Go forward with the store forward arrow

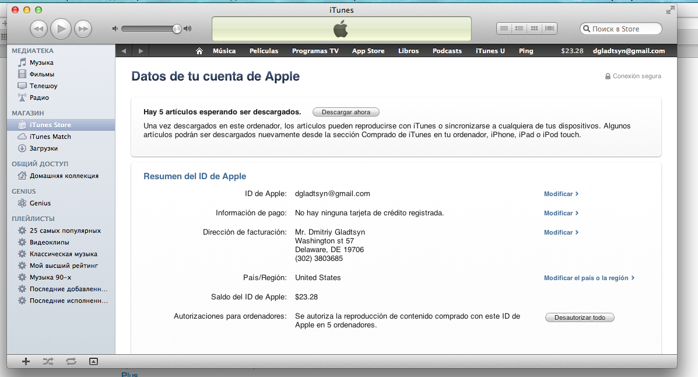coord(141,51)
